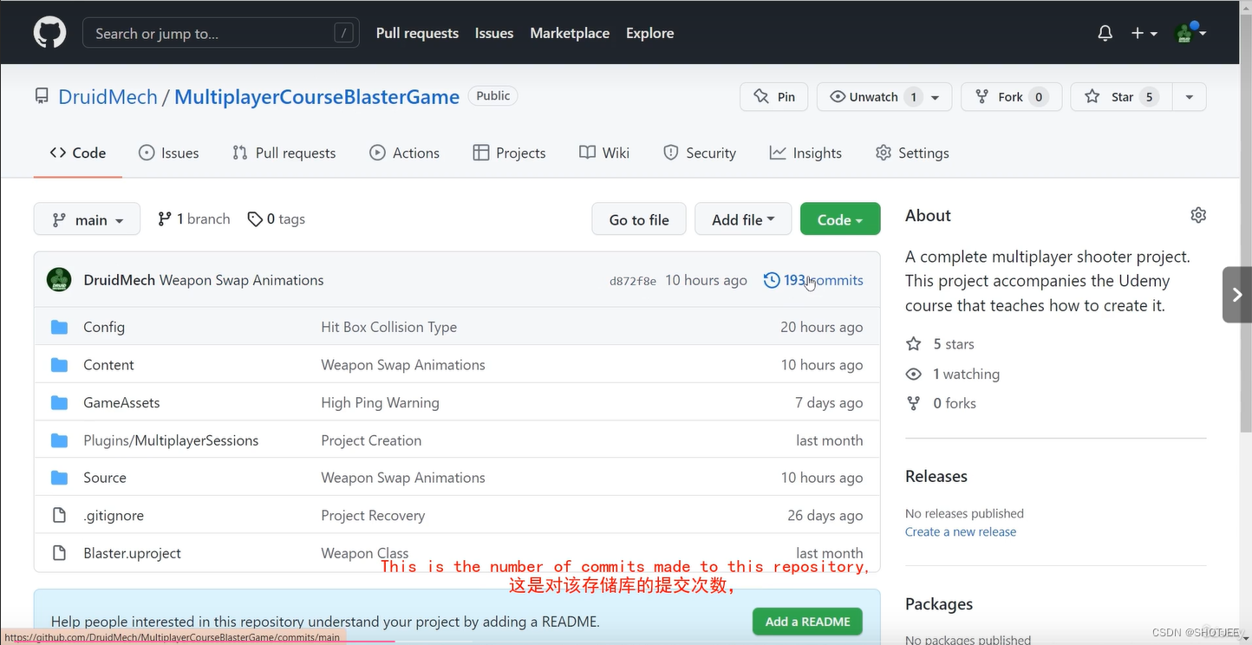Viewport: 1252px width, 645px height.
Task: Open the Releases heading link
Action: pos(936,476)
